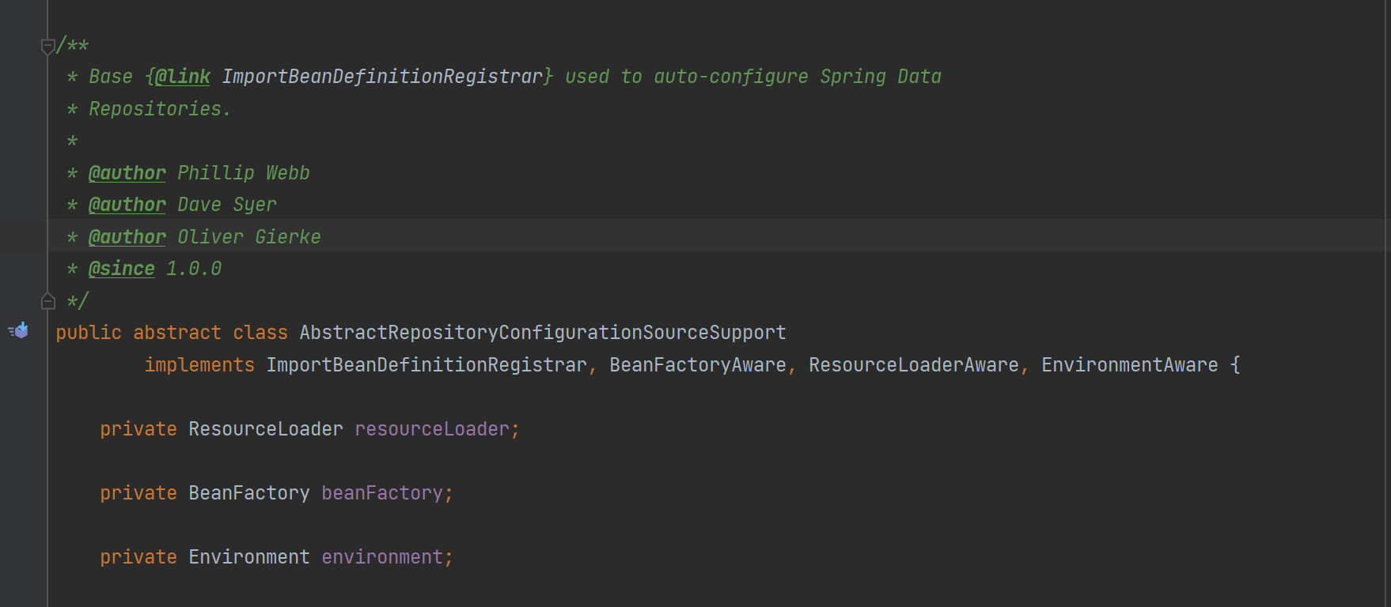Click @author tag for Oliver Gierke
Screen dimensions: 1391x607
coord(127,237)
